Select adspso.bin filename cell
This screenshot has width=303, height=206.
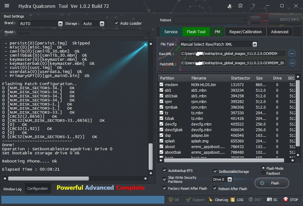point(200,135)
